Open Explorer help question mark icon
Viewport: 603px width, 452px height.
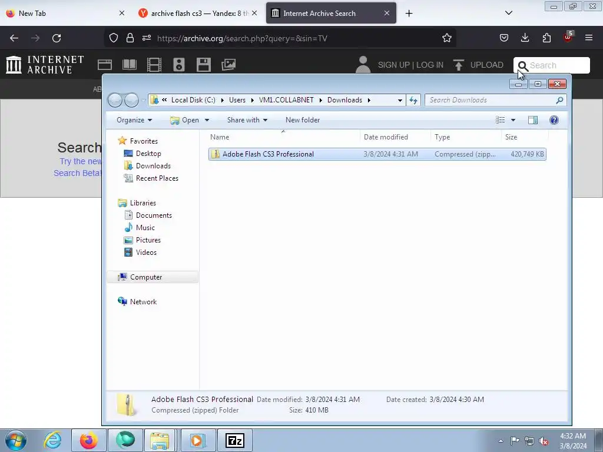click(x=554, y=120)
